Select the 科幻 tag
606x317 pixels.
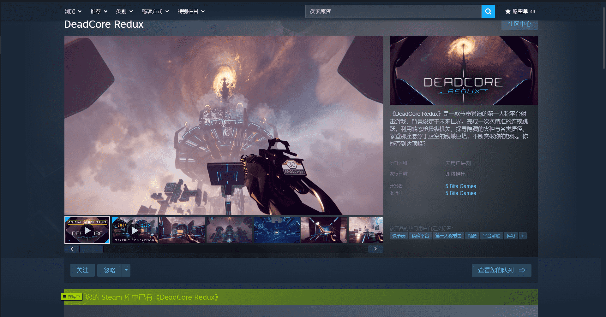tap(510, 236)
